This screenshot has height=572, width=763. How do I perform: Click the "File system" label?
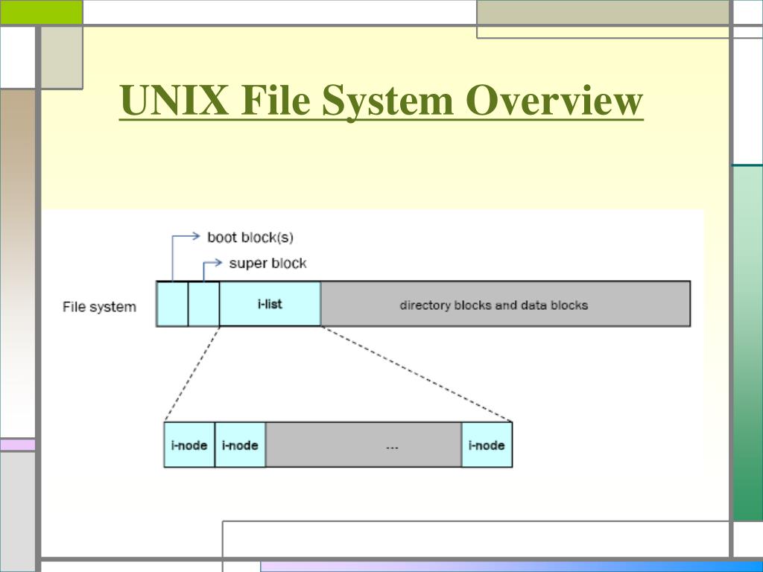(x=99, y=307)
